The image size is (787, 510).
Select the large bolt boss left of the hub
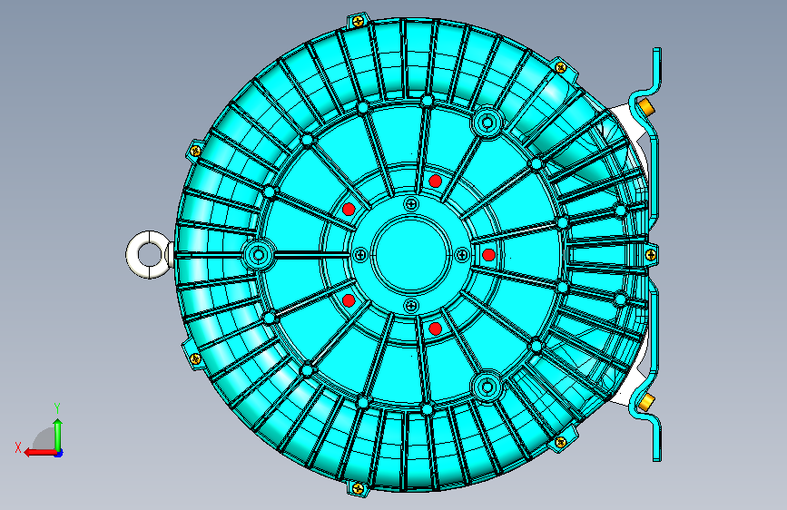coord(259,255)
